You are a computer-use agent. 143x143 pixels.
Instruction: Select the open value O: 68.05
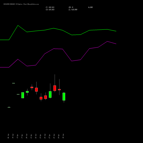[x=50, y=10]
